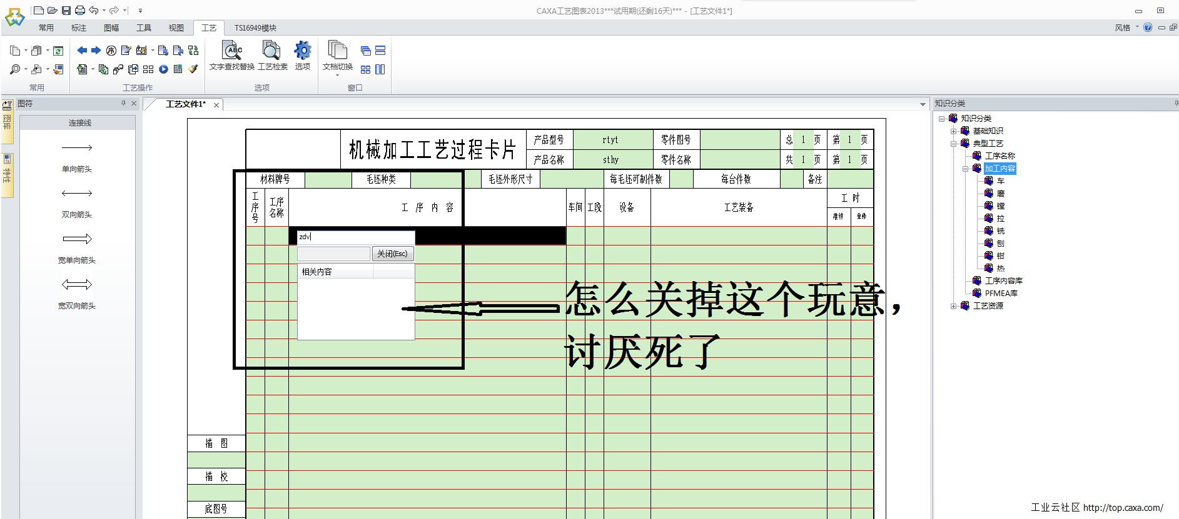This screenshot has height=519, width=1179.
Task: Select 双向箭头 double arrow symbol
Action: click(x=77, y=202)
